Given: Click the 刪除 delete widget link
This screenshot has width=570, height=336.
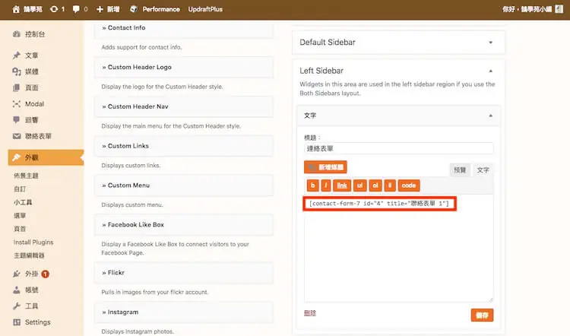Looking at the screenshot, I should click(x=310, y=313).
